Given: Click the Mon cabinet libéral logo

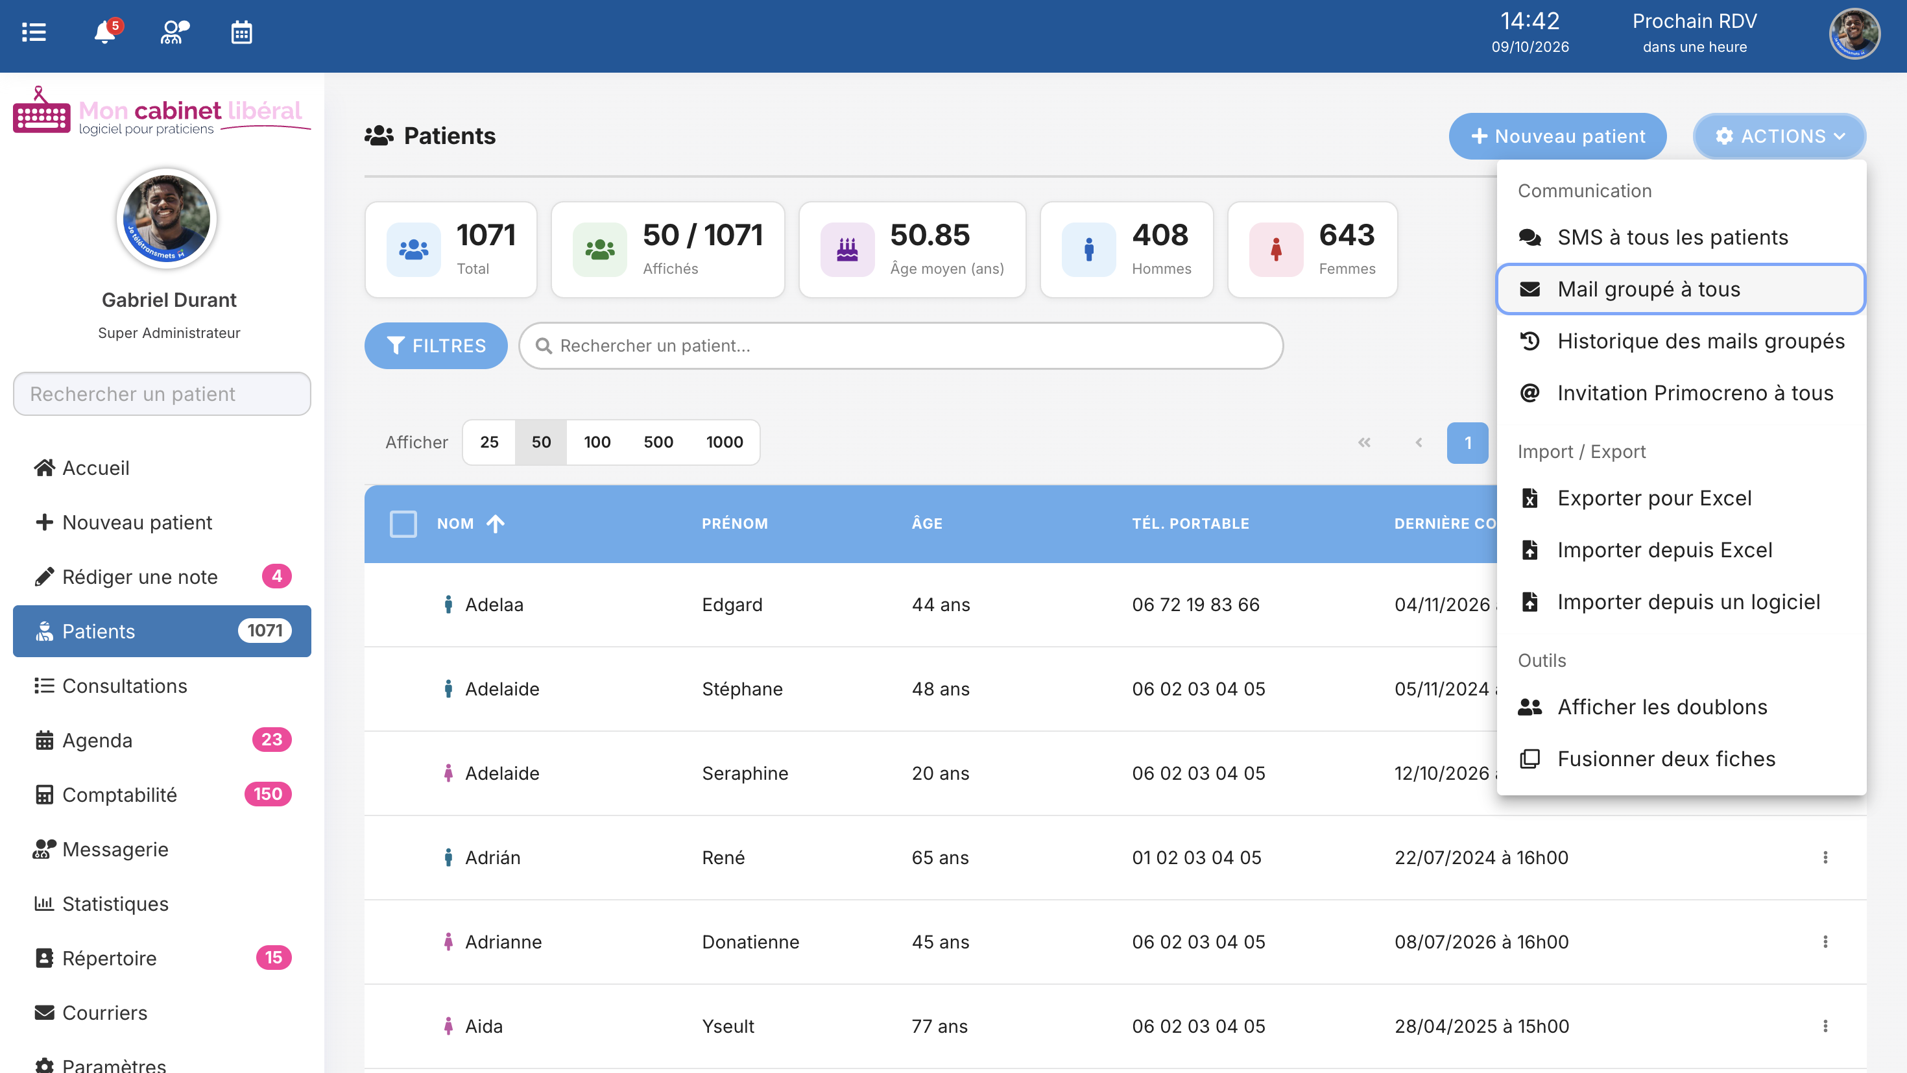Looking at the screenshot, I should 162,113.
